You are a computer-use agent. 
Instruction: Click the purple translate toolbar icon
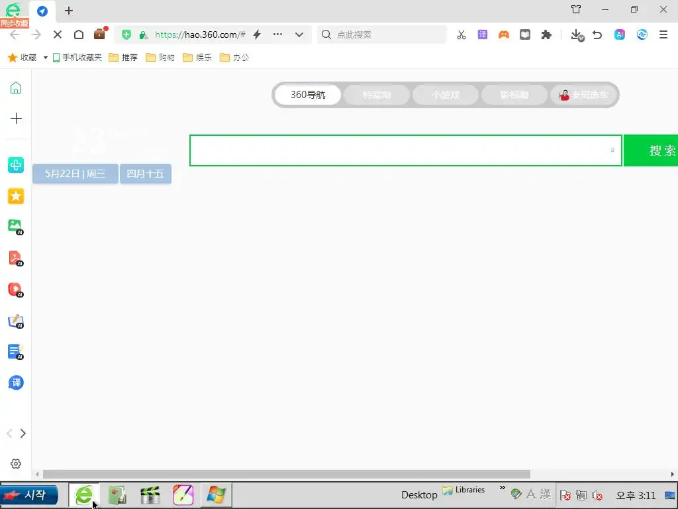(x=483, y=34)
